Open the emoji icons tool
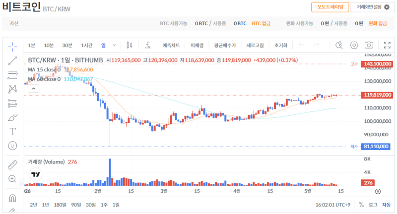The width and height of the screenshot is (397, 214). coord(12,146)
